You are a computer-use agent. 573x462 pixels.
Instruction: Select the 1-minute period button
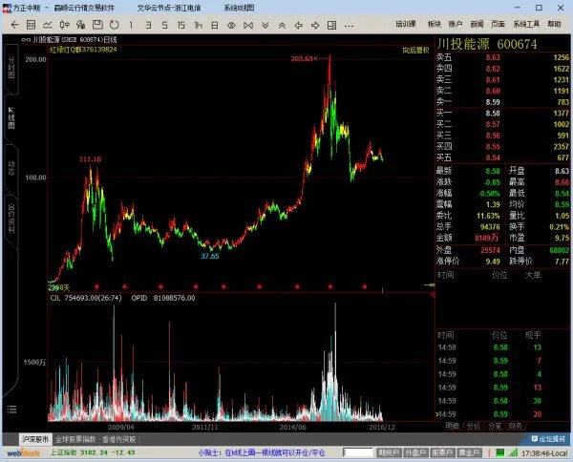[x=131, y=25]
